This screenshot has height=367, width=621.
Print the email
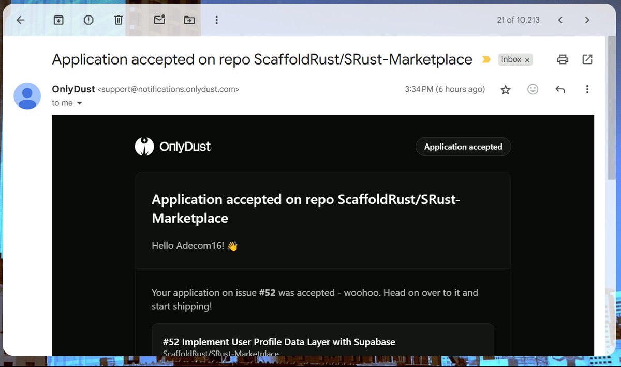[563, 59]
